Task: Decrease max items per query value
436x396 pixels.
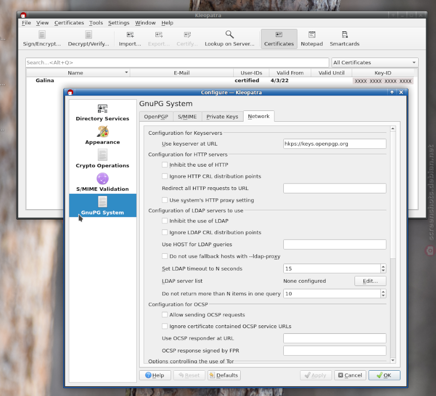Action: tap(383, 296)
